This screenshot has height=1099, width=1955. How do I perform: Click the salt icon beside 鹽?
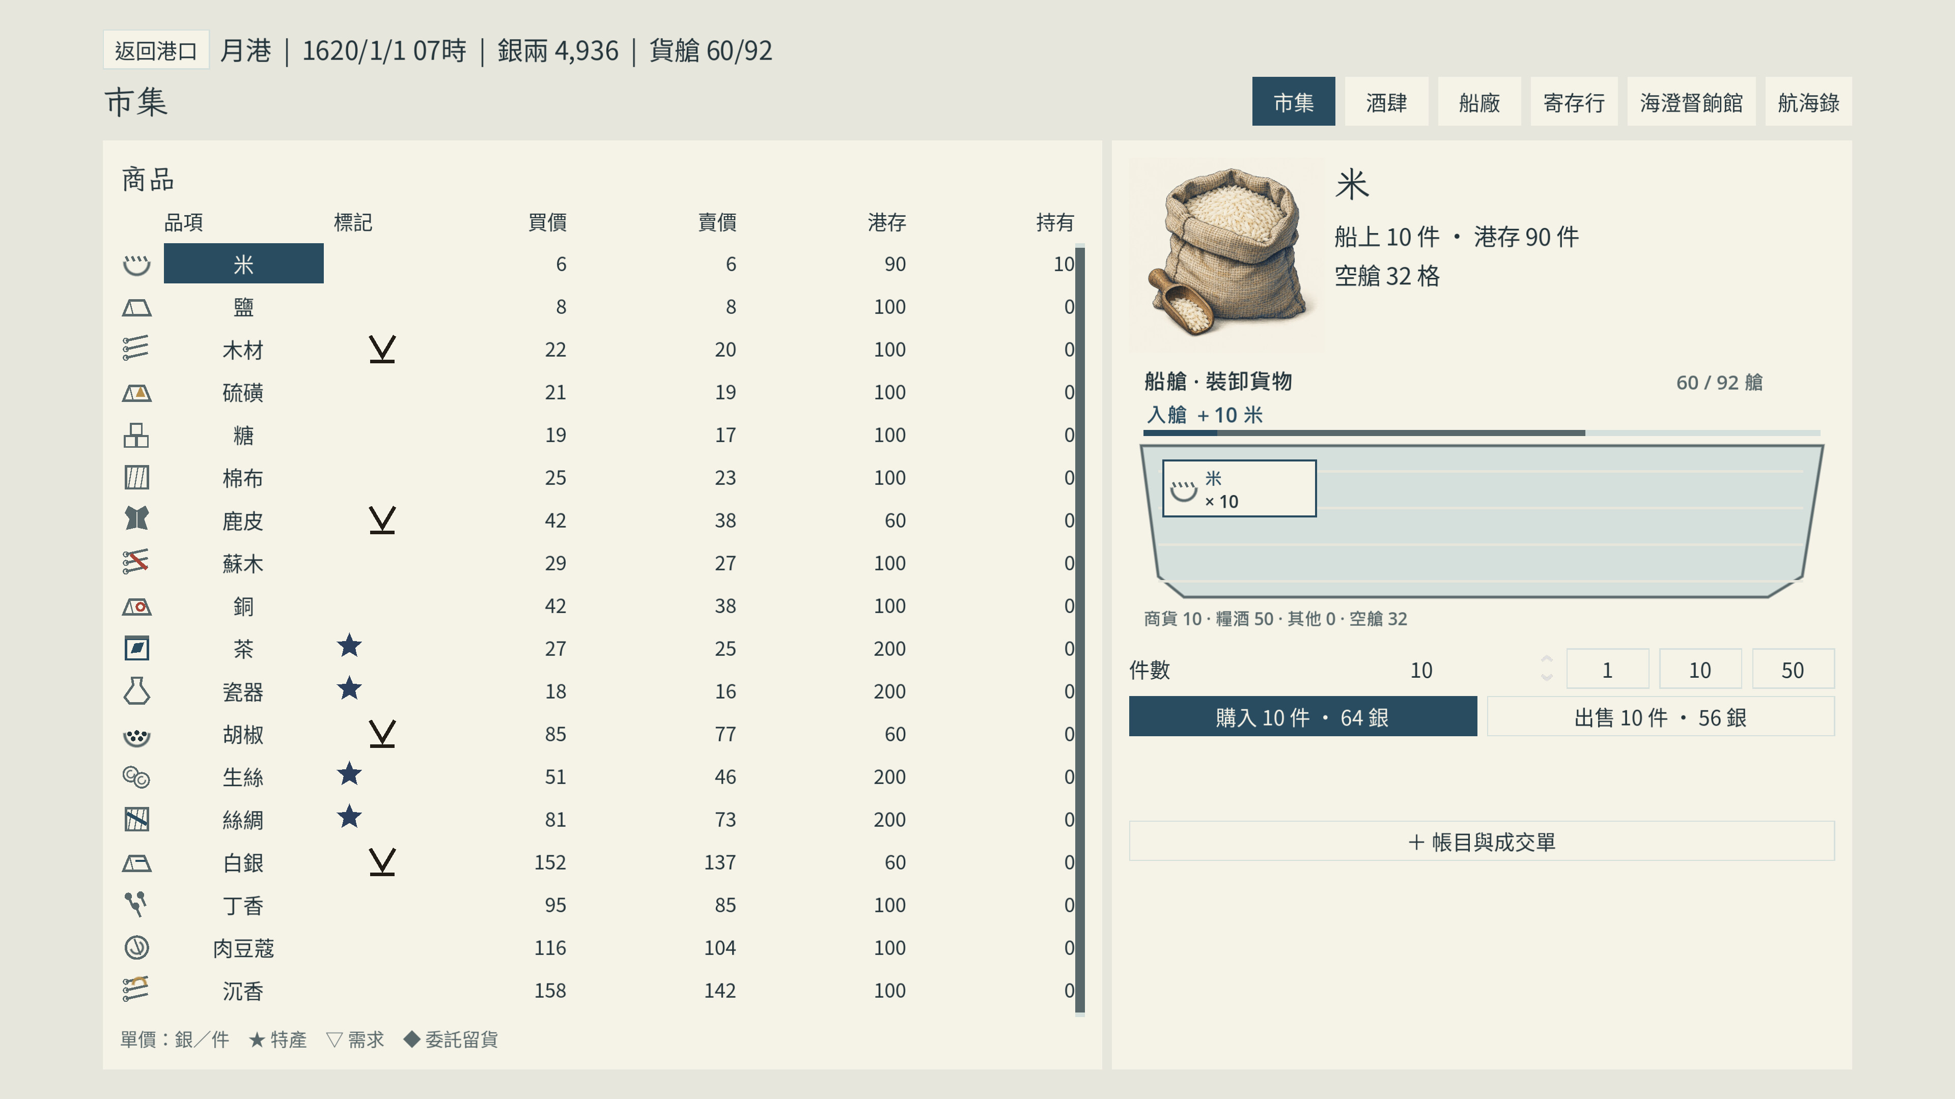(x=136, y=307)
